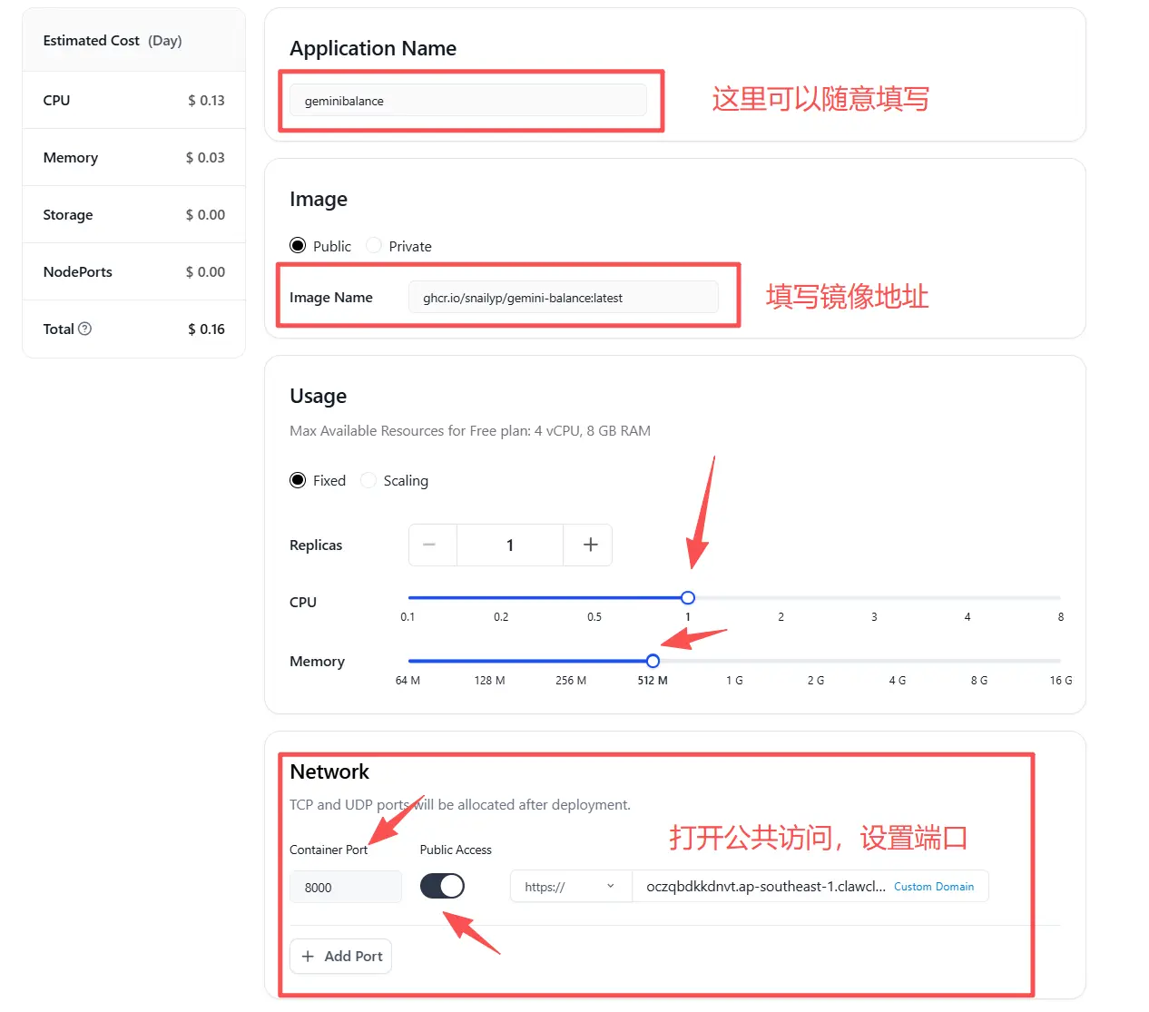Screen dimensions: 1149x1012
Task: Choose the Fixed usage option
Action: [x=298, y=480]
